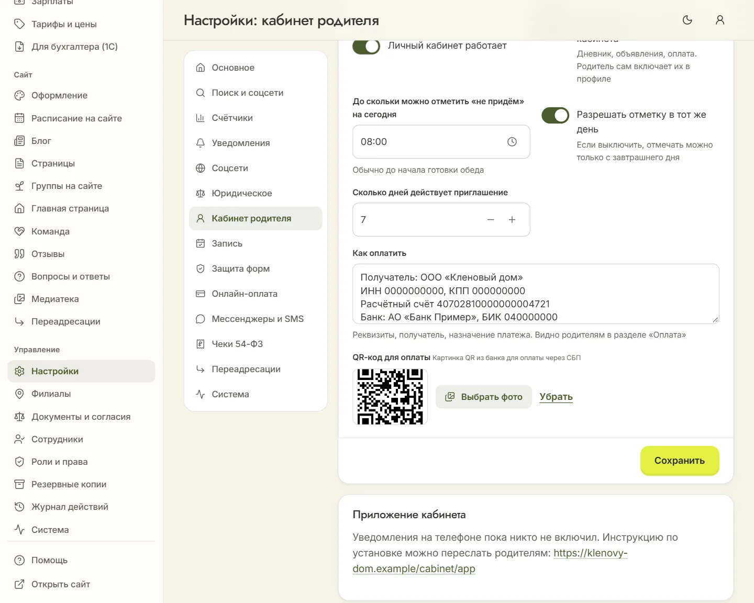Open "Филиалы" location pin item

point(81,394)
